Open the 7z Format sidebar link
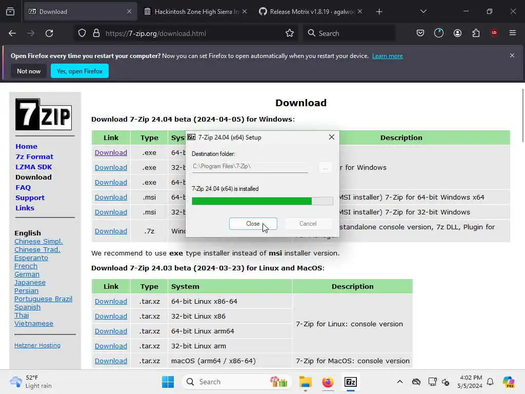 click(x=34, y=156)
